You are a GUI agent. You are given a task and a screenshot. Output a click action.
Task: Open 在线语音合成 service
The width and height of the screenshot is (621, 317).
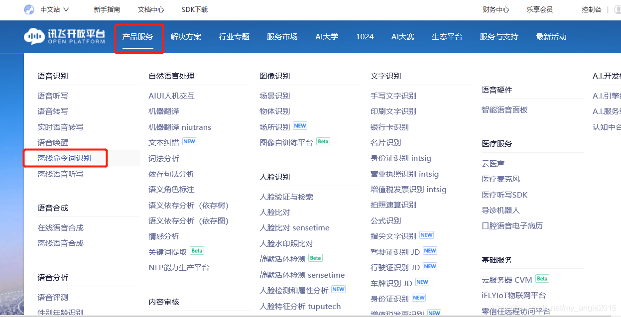click(60, 227)
